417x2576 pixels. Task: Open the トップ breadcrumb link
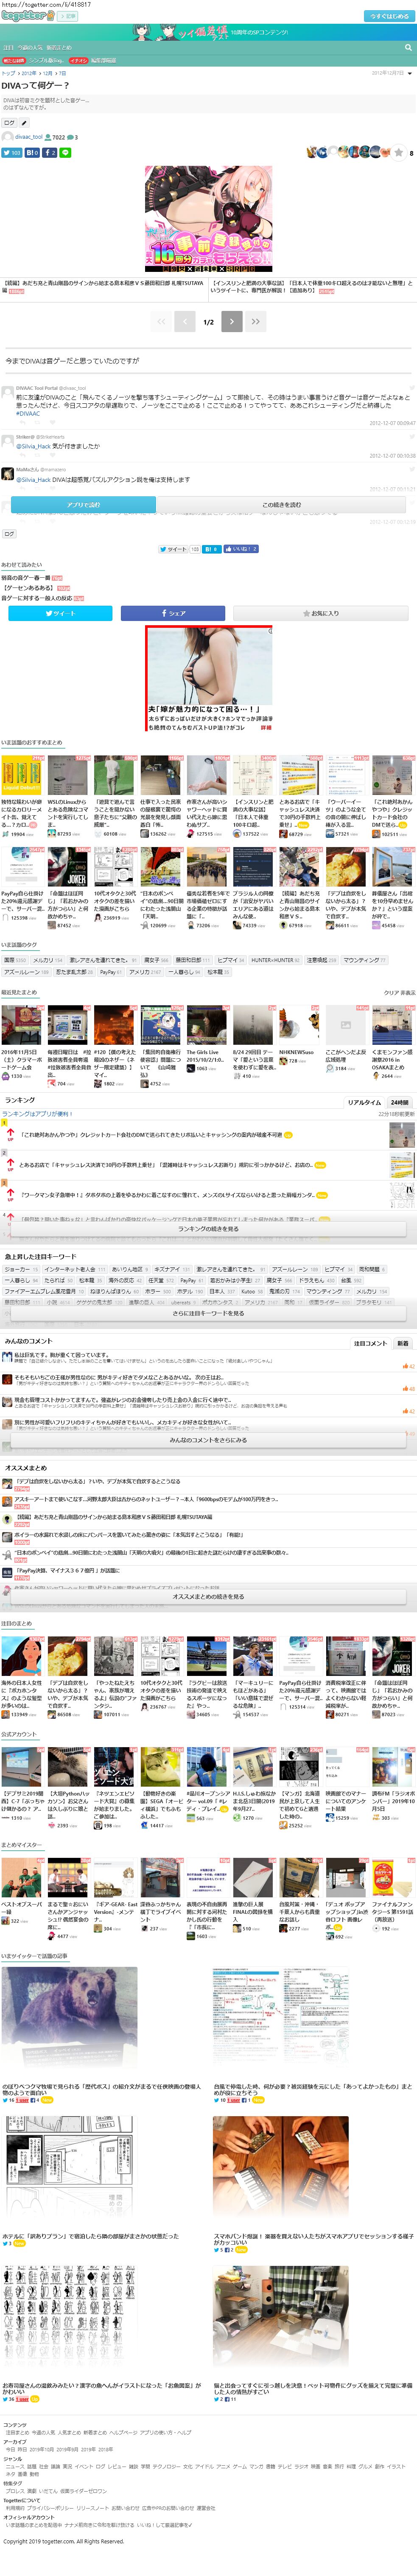(x=8, y=73)
